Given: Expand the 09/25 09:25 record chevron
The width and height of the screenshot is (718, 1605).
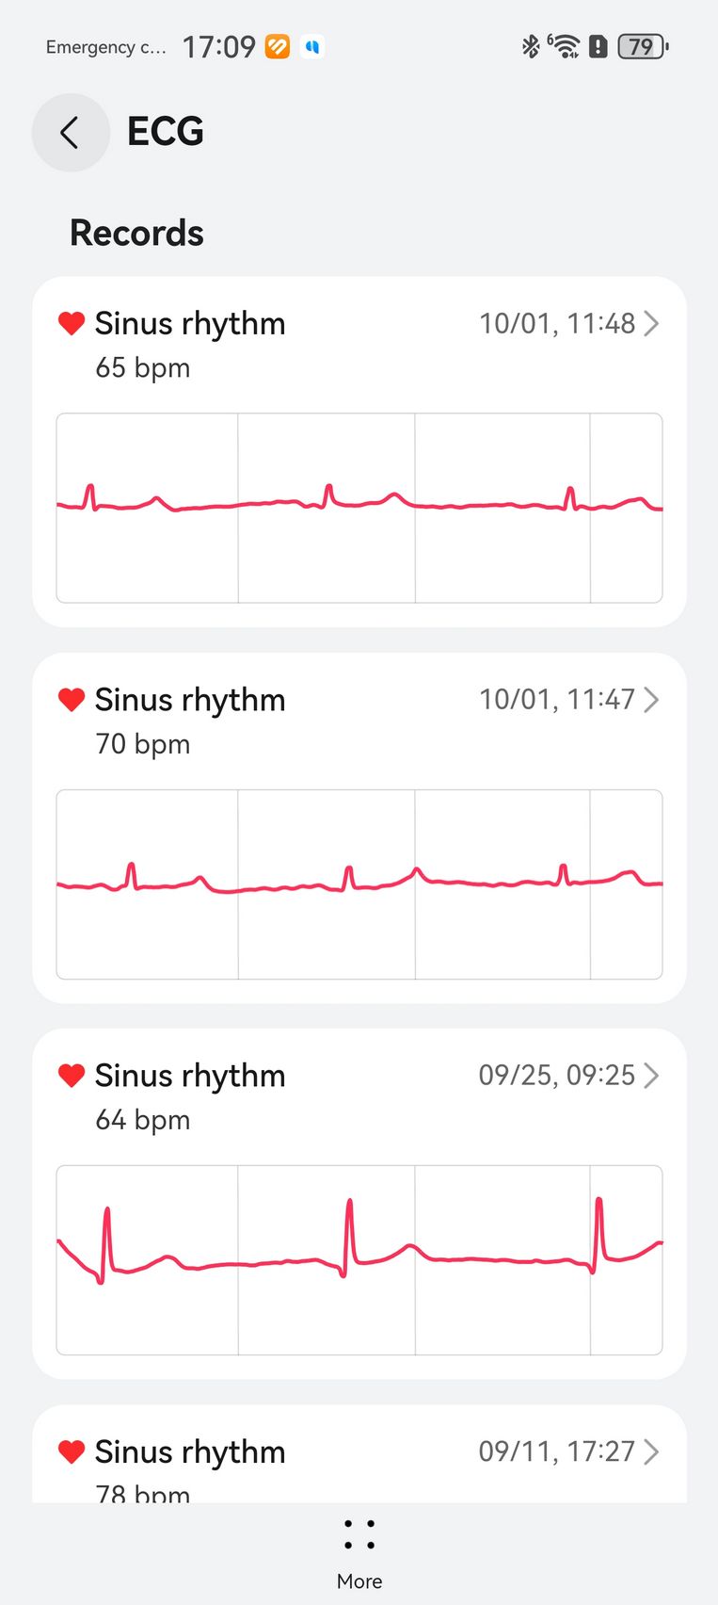Looking at the screenshot, I should pos(650,1076).
